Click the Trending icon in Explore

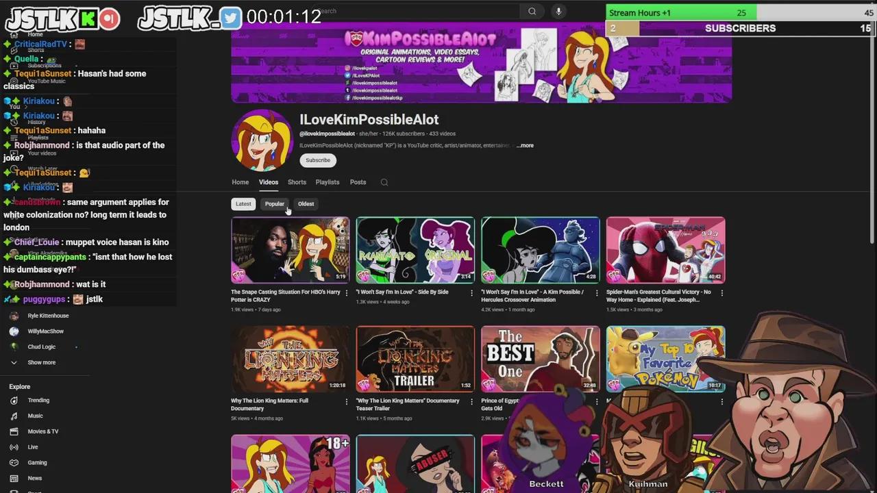[14, 401]
